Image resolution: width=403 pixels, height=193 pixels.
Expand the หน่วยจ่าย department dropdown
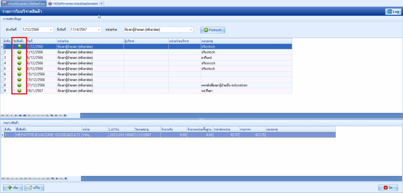(x=191, y=30)
